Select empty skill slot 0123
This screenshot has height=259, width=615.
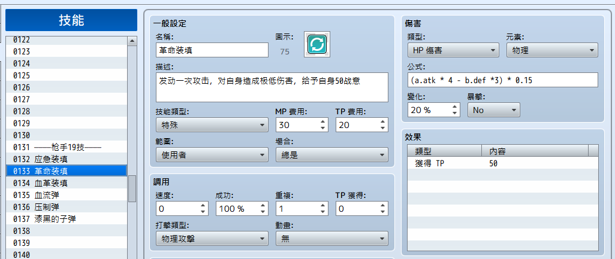point(67,51)
